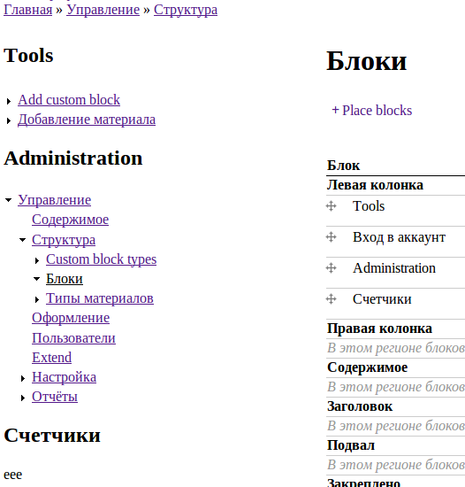
Task: Collapse the Структура tree arrow
Action: [22, 240]
